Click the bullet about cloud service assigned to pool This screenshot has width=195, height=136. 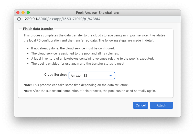pos(75,53)
